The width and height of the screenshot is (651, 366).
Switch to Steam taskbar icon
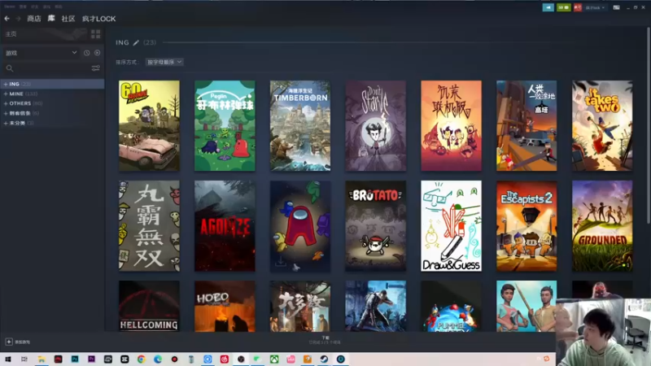click(x=324, y=359)
